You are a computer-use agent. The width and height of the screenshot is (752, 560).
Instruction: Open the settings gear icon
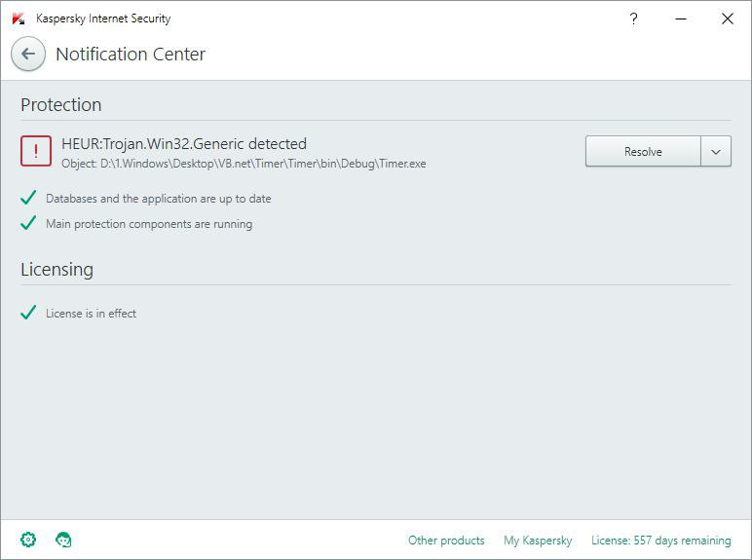point(28,540)
